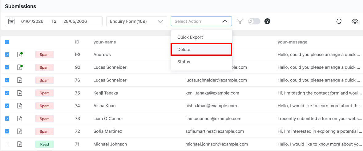Edit the start date 01/01/2026

pos(32,21)
